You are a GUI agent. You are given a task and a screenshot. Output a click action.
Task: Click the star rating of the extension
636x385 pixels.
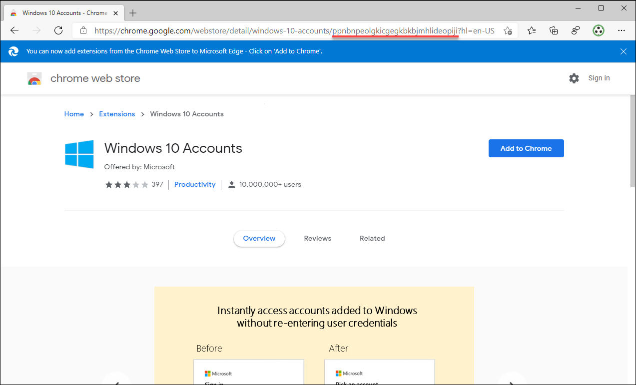(x=126, y=185)
